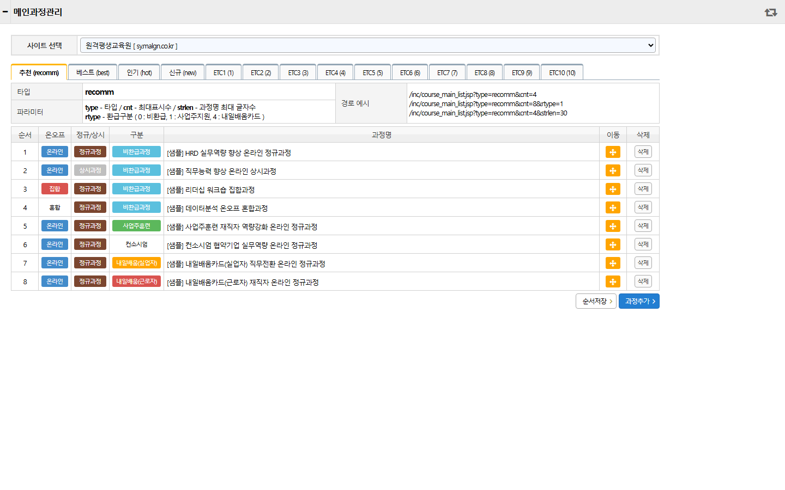Image resolution: width=785 pixels, height=490 pixels.
Task: Click move icon for HRD 실무역량 향상 course
Action: (x=613, y=152)
